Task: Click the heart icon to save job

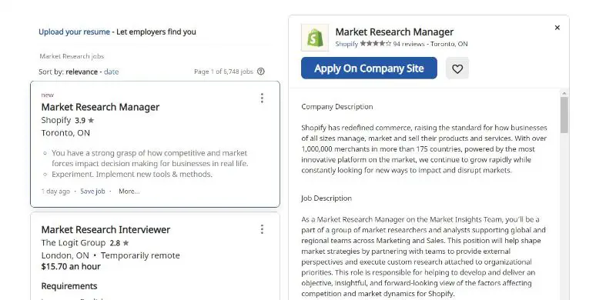Action: 457,68
